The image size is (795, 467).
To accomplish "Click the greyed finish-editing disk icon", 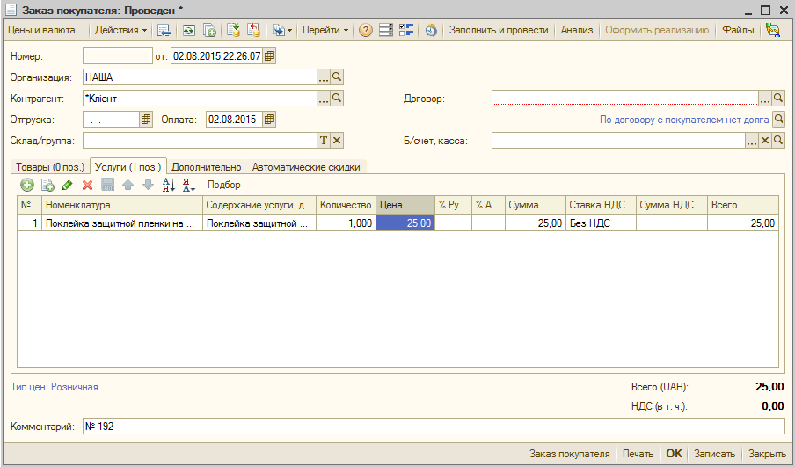I will point(108,185).
